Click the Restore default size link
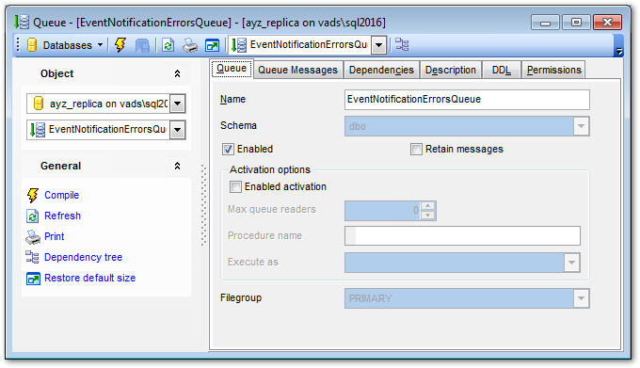640x368 pixels. [x=89, y=279]
